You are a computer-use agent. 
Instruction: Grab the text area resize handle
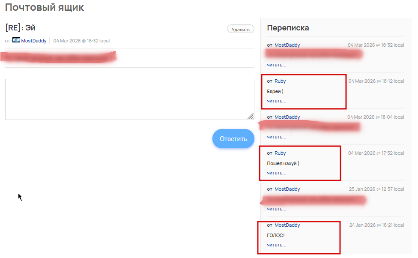point(251,116)
